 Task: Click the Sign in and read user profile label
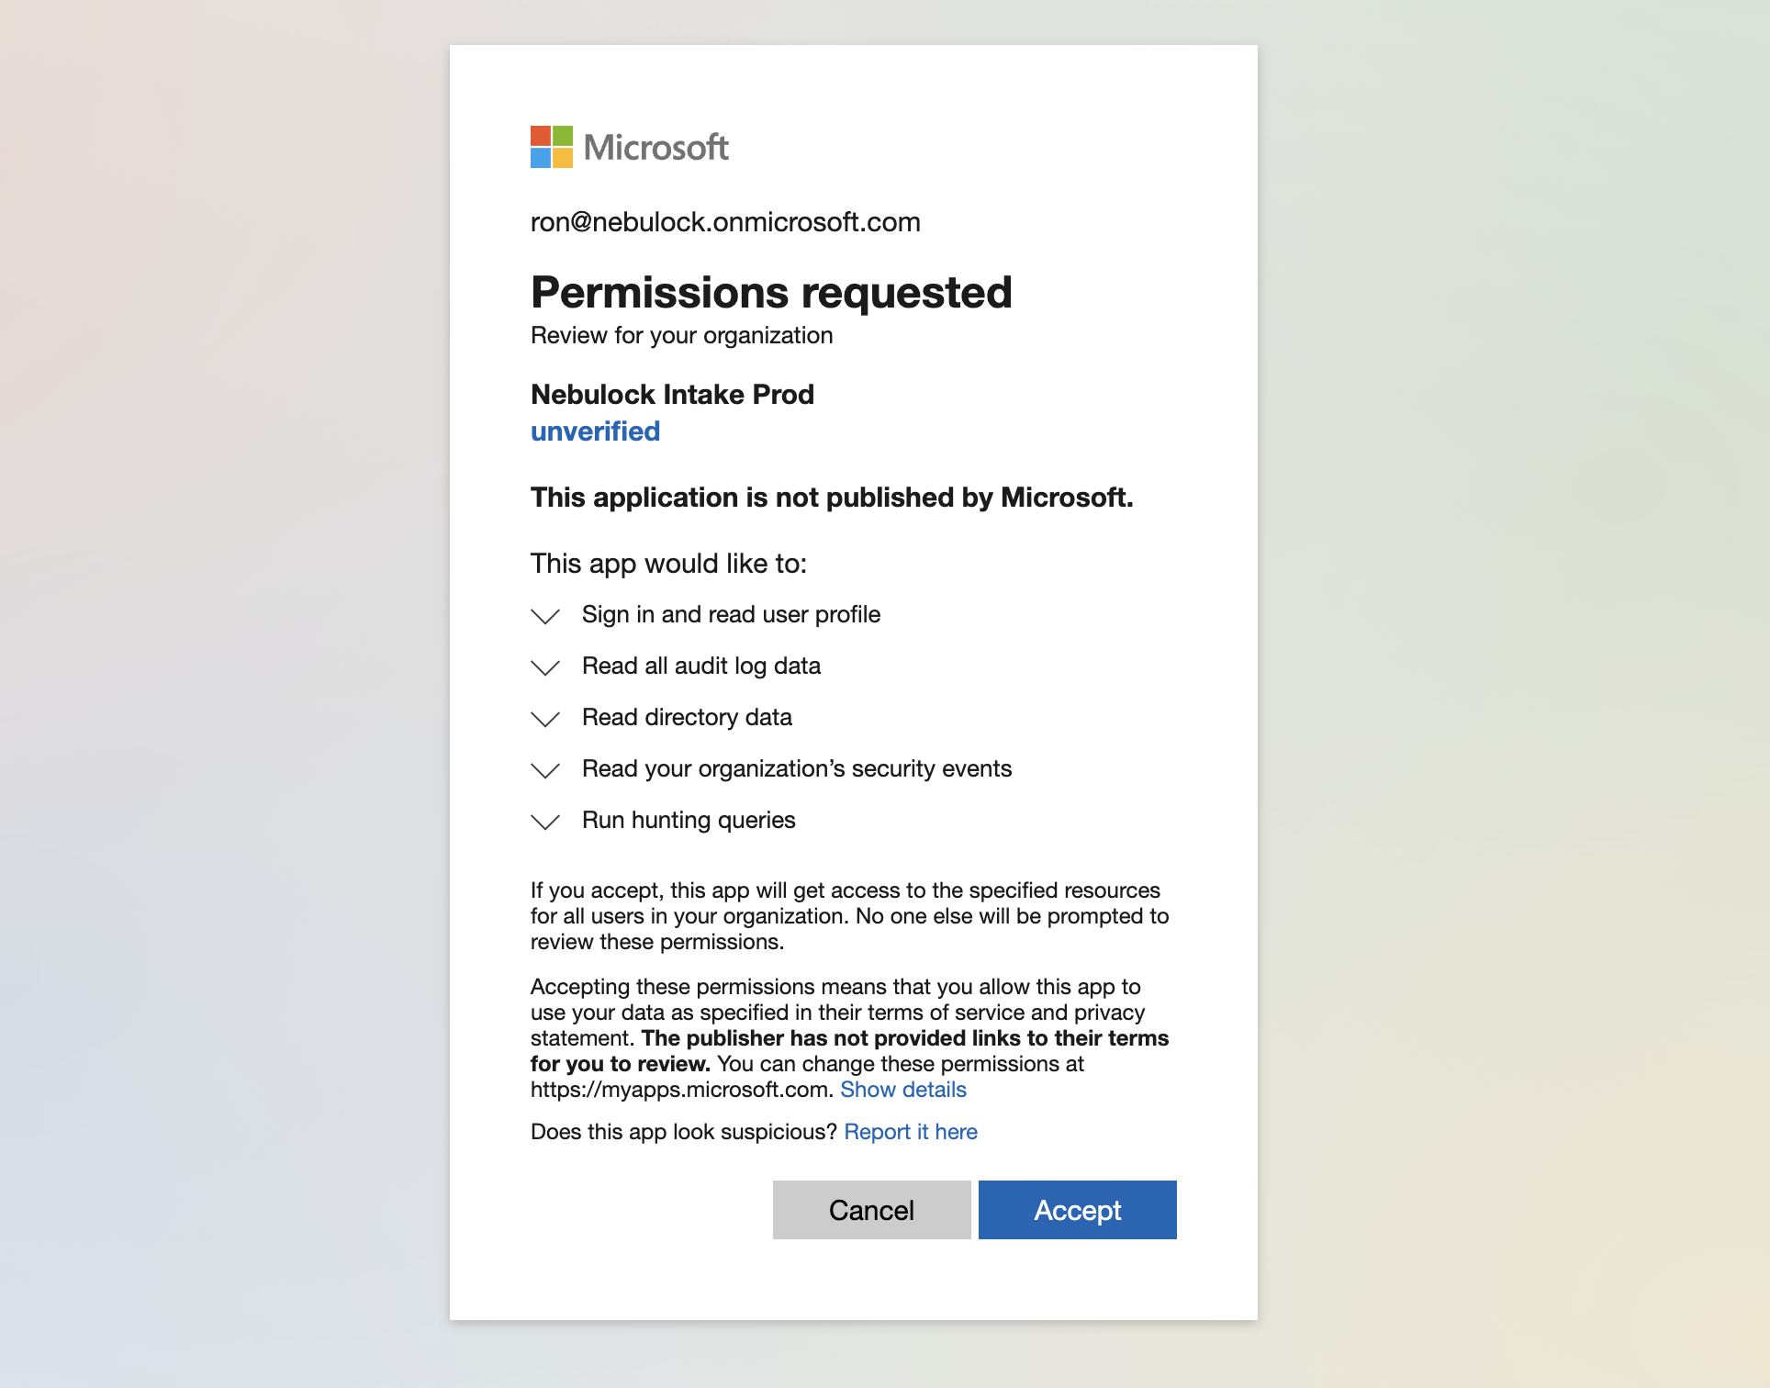(731, 614)
